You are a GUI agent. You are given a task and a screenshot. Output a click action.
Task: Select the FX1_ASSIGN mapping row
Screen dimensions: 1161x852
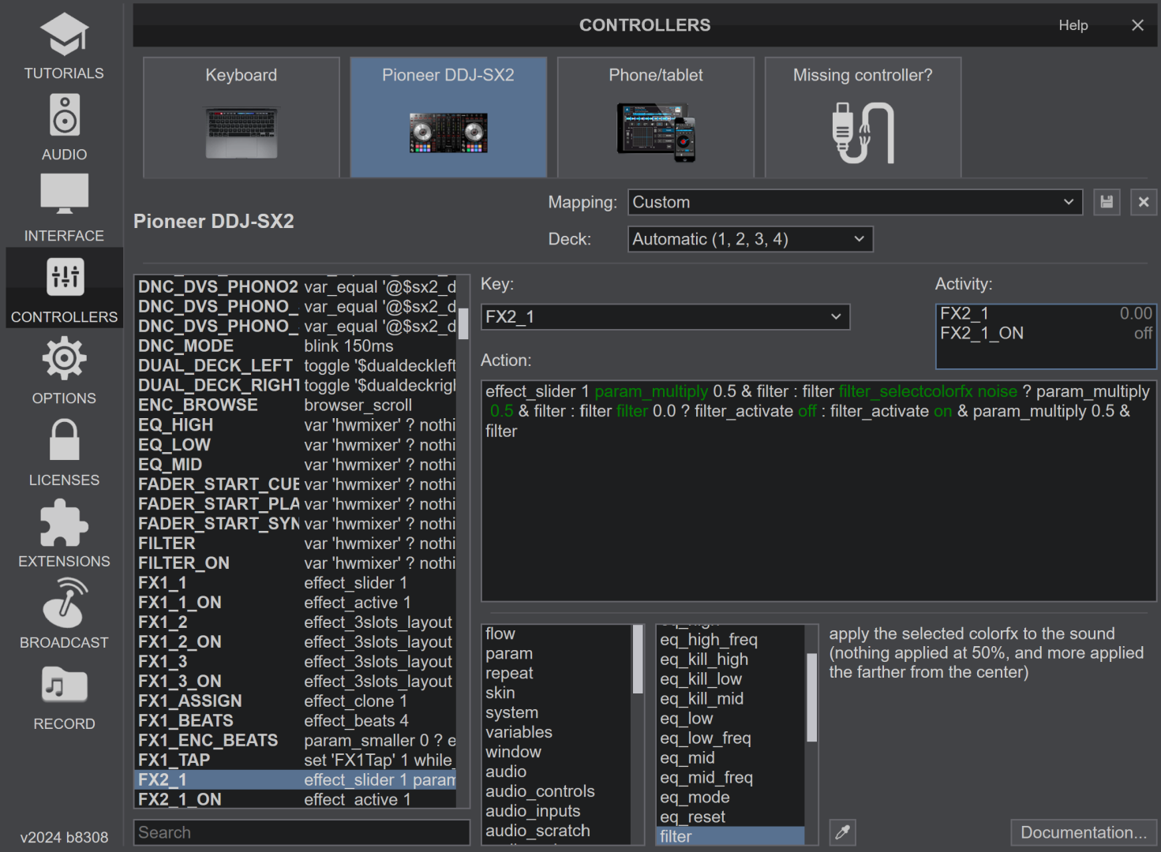[x=295, y=701]
